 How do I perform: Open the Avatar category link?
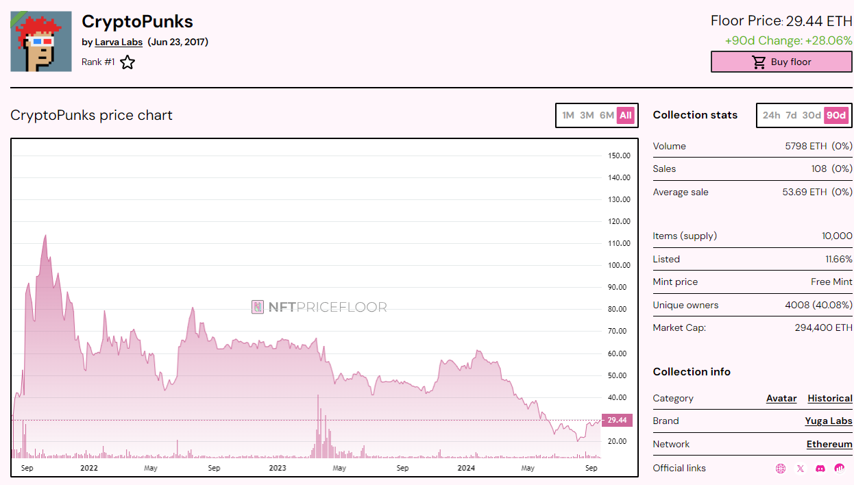click(x=781, y=398)
